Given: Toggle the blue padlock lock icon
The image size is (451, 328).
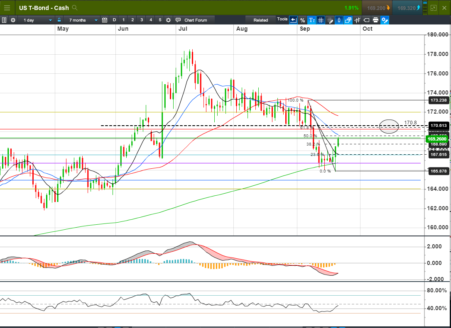Looking at the screenshot, I should (x=59, y=20).
